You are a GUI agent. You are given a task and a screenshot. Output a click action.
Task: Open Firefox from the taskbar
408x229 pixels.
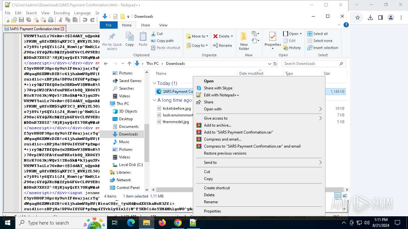coord(162,223)
